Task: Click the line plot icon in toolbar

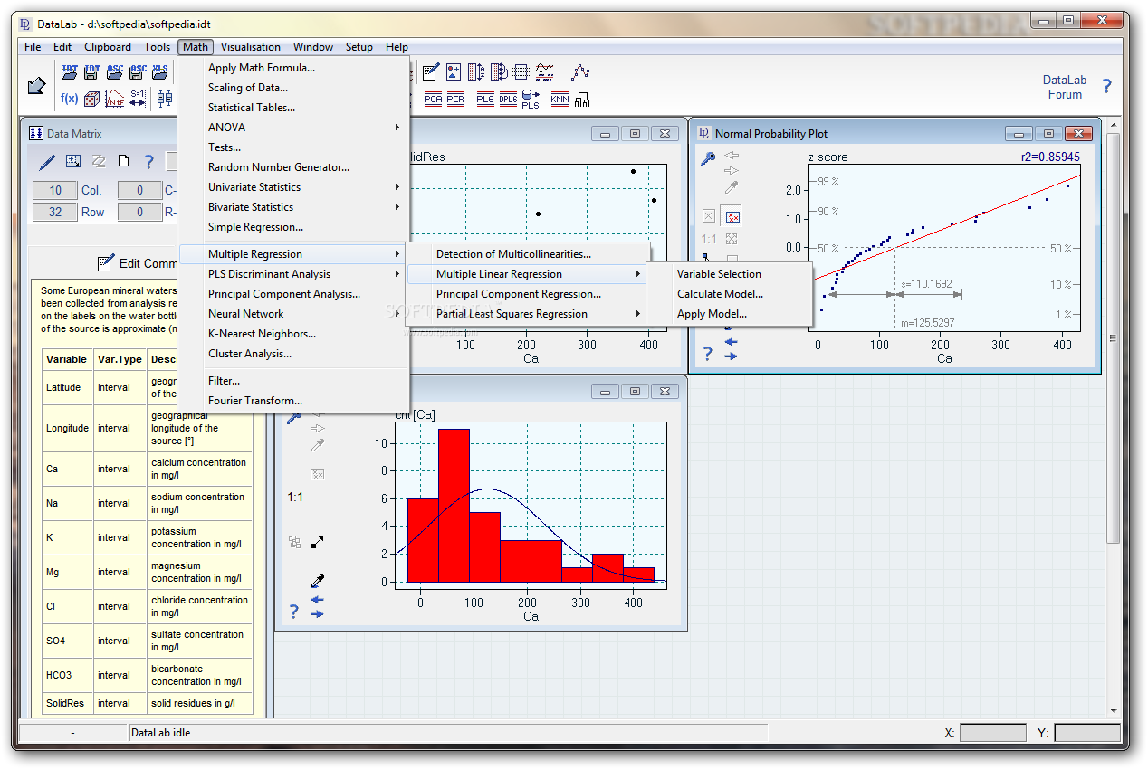Action: pos(580,71)
